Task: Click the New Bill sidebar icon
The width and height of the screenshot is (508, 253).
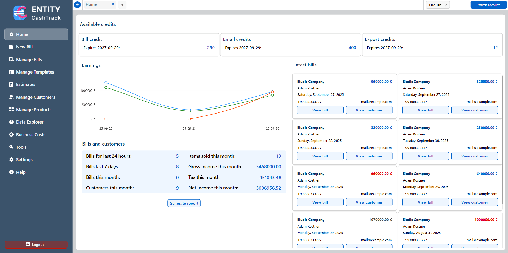Action: 11,47
